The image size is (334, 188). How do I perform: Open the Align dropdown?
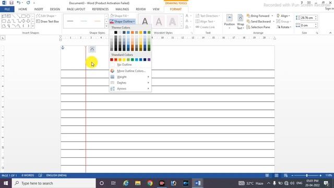point(283,16)
